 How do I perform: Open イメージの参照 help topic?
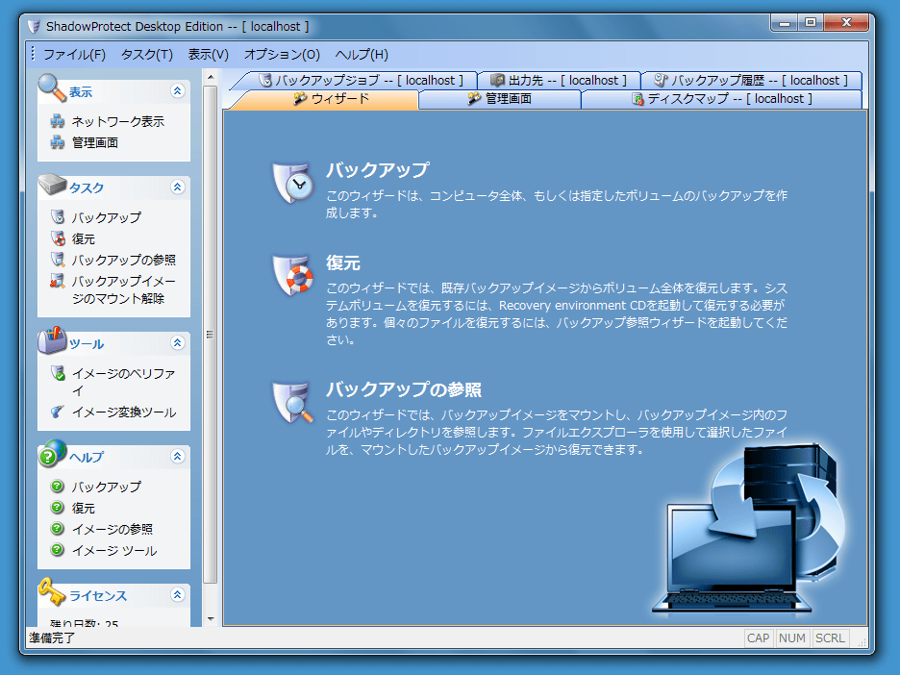click(x=112, y=529)
